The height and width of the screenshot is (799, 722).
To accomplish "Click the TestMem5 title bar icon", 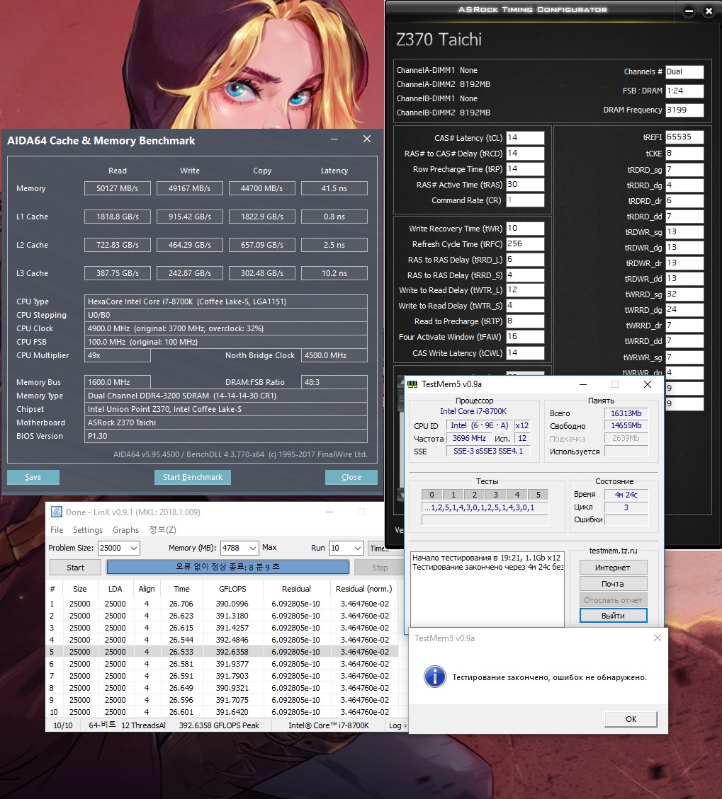I will (x=412, y=384).
